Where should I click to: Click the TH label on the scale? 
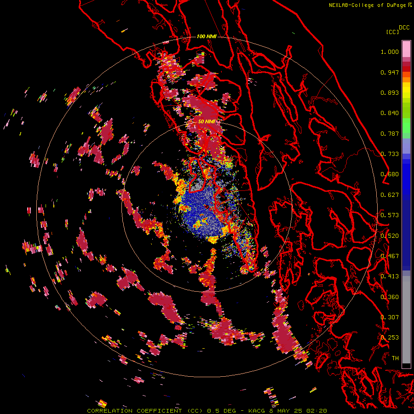[x=395, y=358]
